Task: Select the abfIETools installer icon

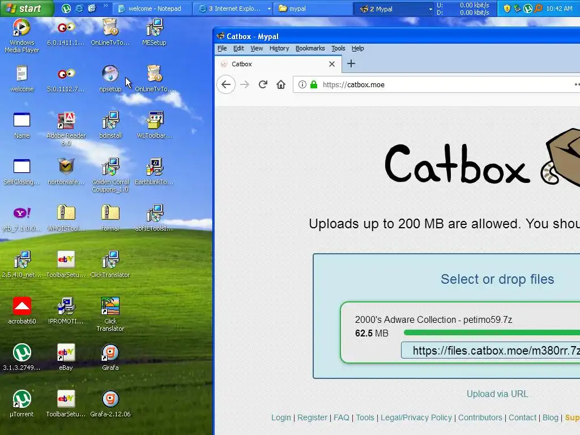Action: click(x=154, y=218)
